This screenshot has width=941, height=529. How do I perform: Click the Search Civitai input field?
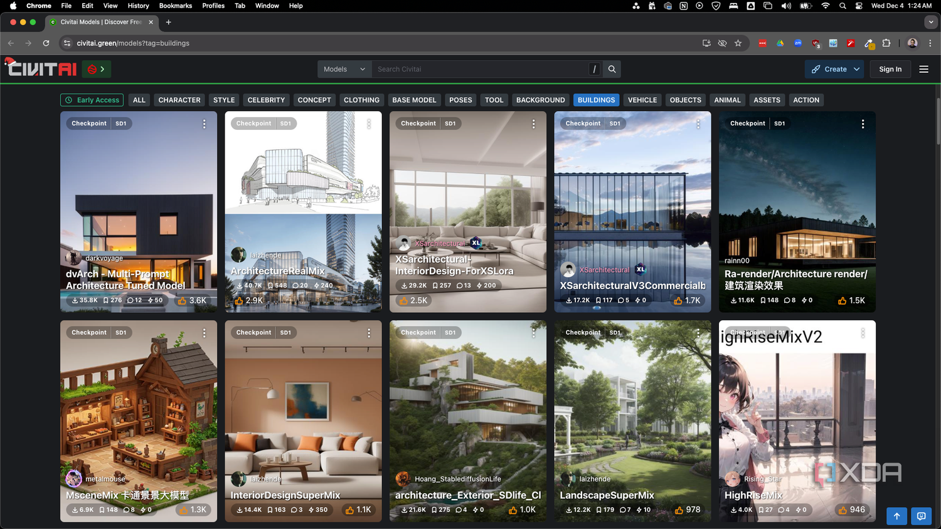[480, 69]
